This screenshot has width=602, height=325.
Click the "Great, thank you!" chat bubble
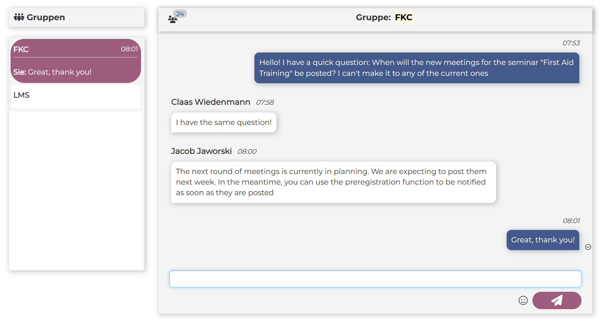tap(543, 240)
